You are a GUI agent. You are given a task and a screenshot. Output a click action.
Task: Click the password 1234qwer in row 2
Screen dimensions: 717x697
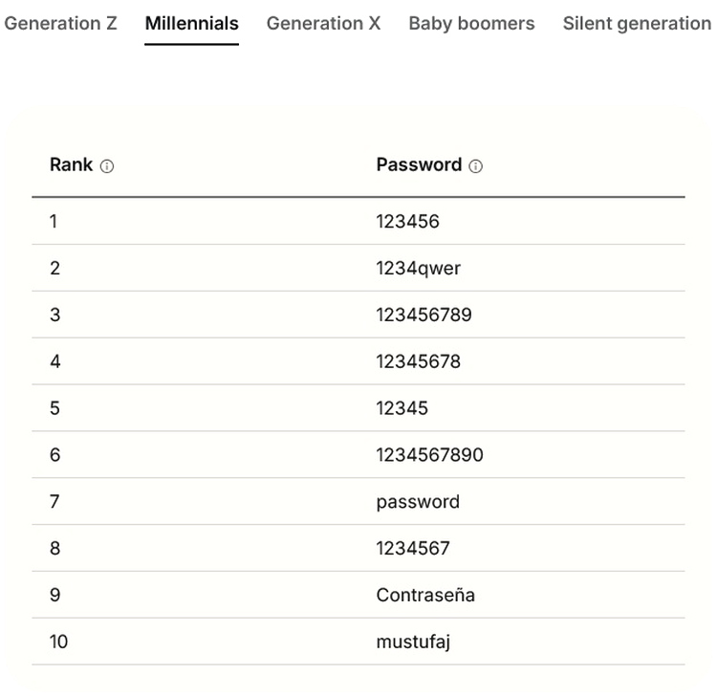click(x=418, y=268)
